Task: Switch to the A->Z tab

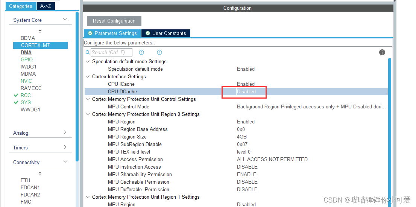Action: 46,6
